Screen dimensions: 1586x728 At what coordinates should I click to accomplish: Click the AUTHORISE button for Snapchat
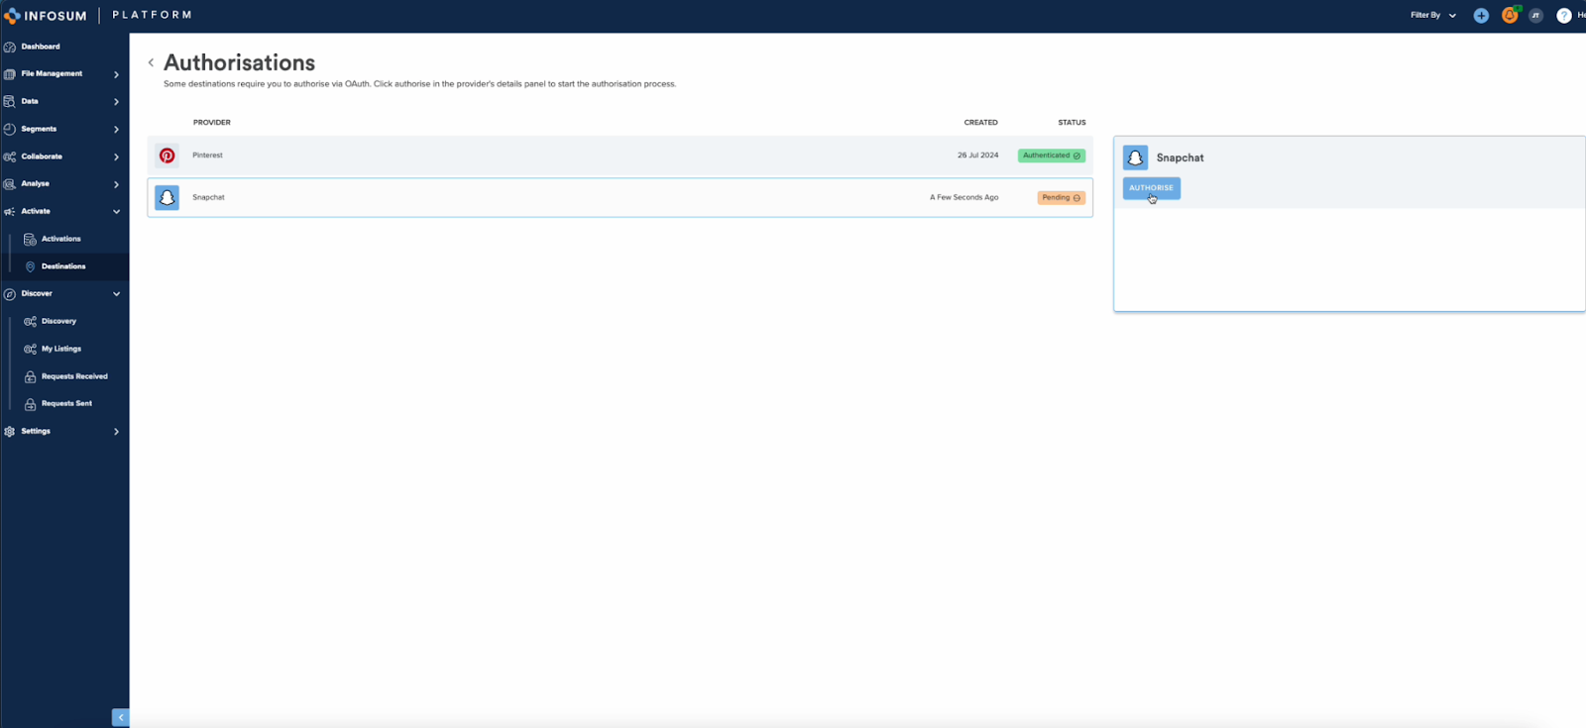click(1151, 188)
